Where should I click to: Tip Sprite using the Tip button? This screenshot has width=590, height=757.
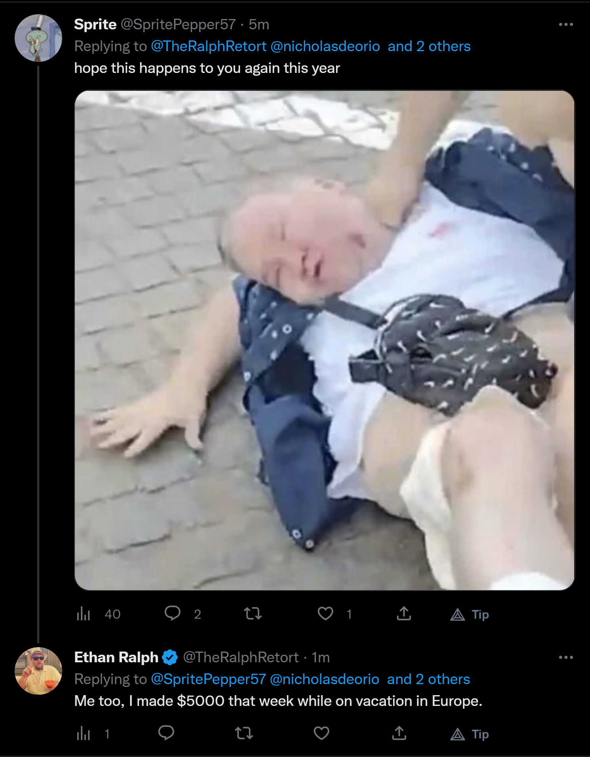click(x=470, y=614)
